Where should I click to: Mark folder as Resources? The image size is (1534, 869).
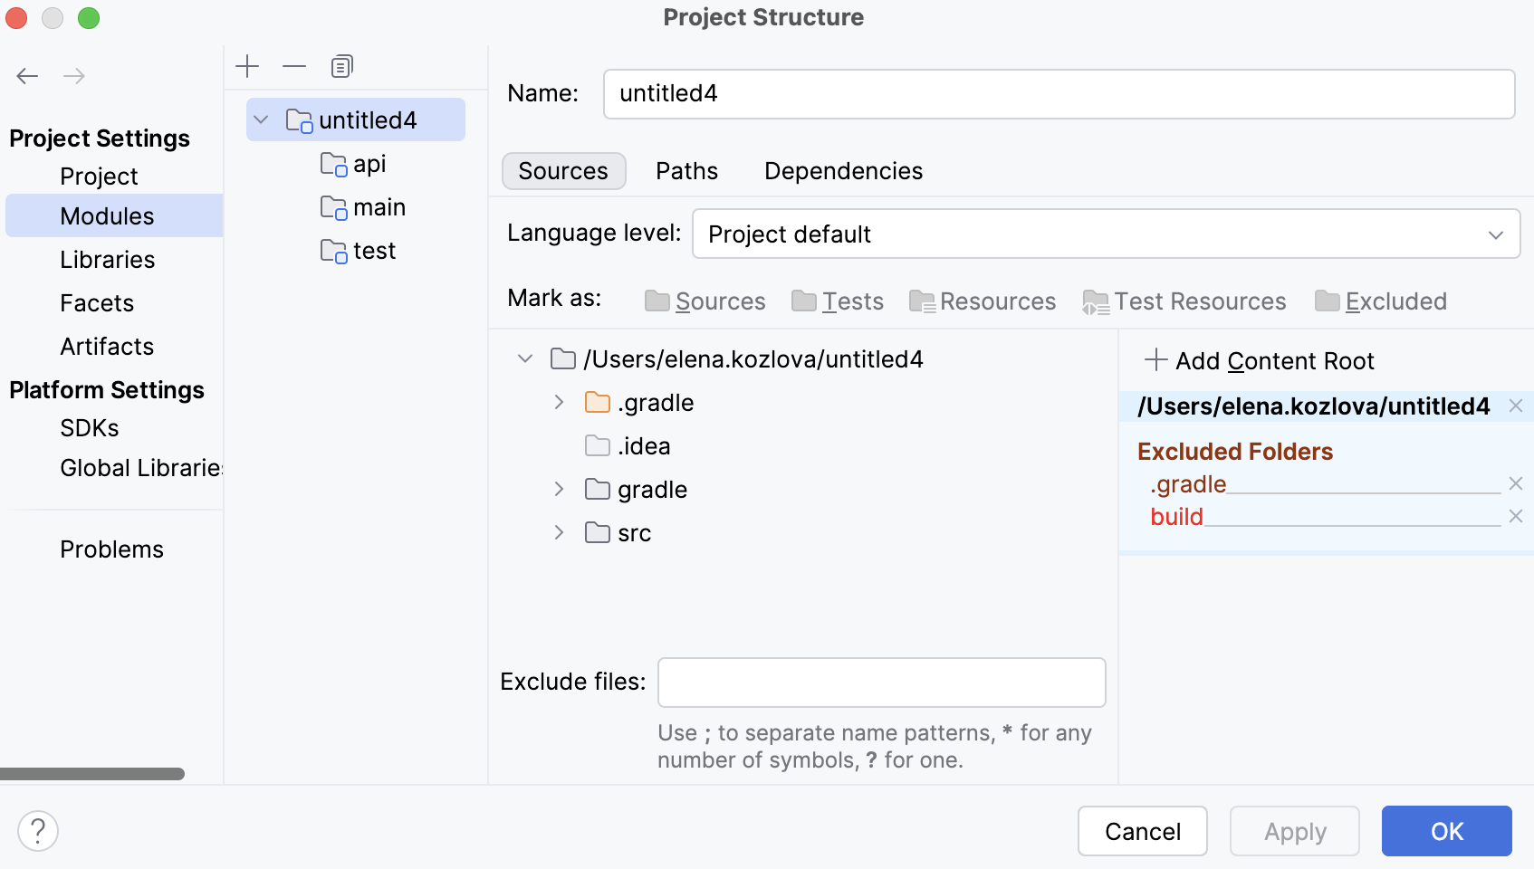(x=983, y=301)
